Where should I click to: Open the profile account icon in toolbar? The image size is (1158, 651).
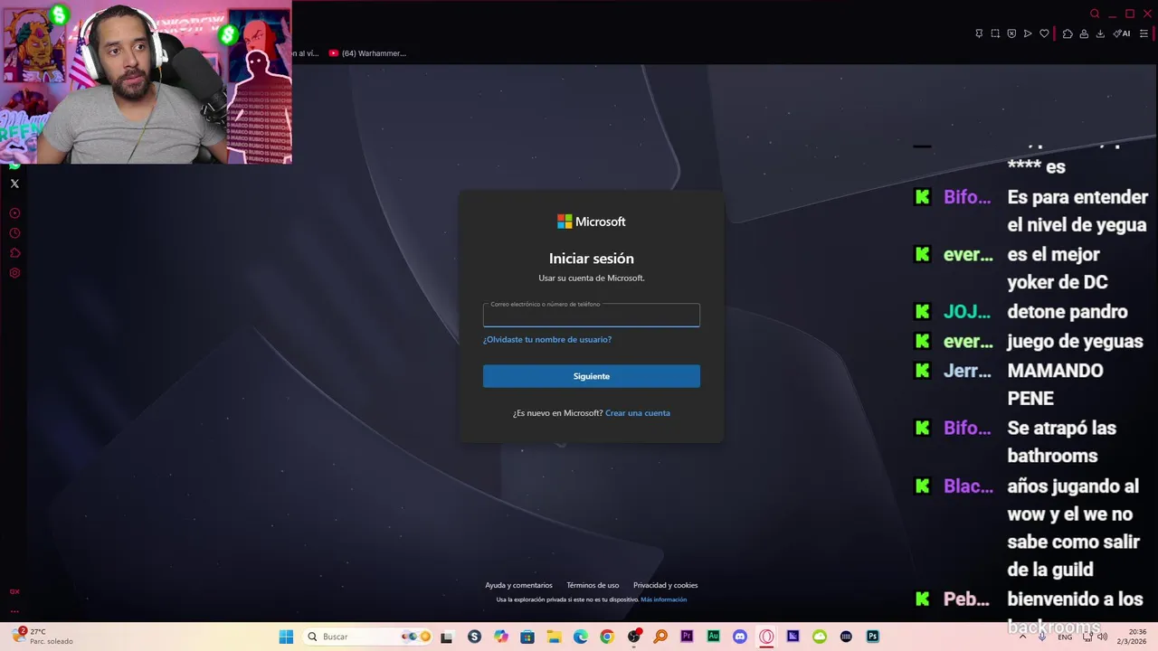(x=1084, y=33)
